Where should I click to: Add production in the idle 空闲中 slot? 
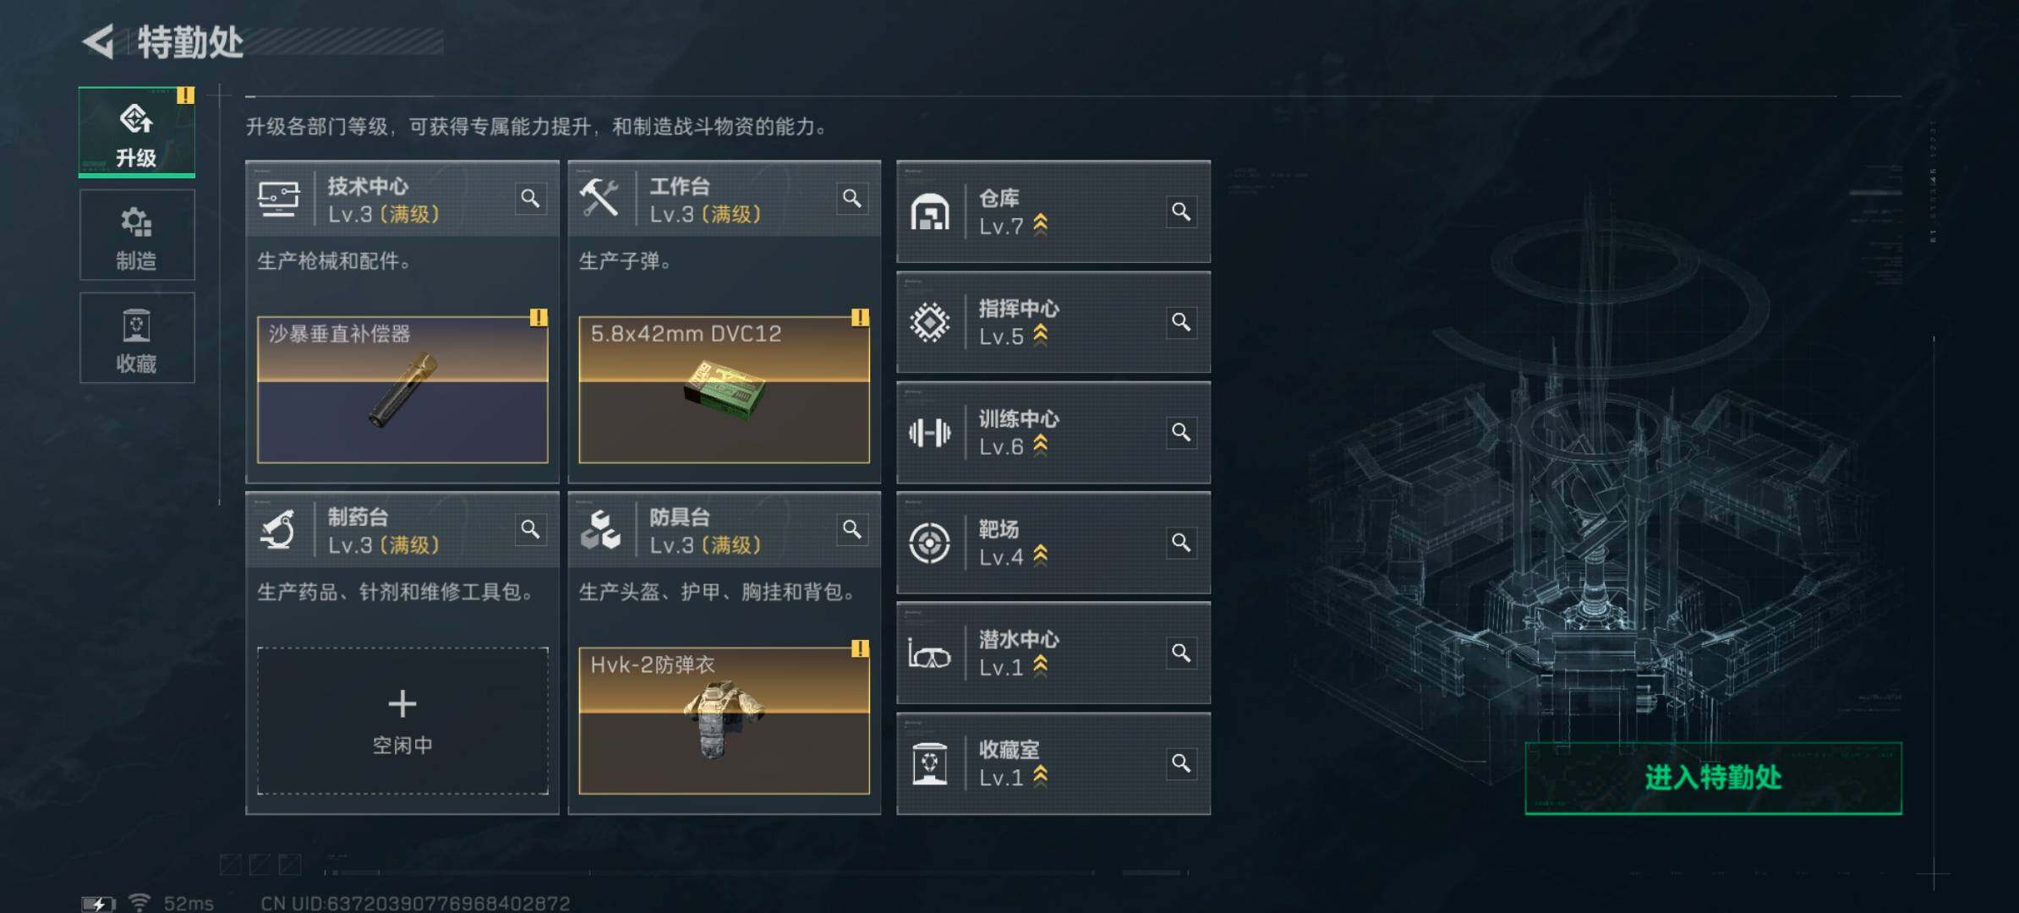click(x=402, y=721)
